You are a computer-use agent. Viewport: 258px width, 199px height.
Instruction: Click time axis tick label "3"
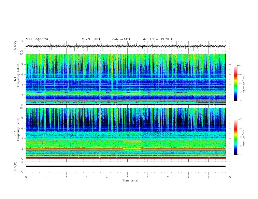coord(87,177)
